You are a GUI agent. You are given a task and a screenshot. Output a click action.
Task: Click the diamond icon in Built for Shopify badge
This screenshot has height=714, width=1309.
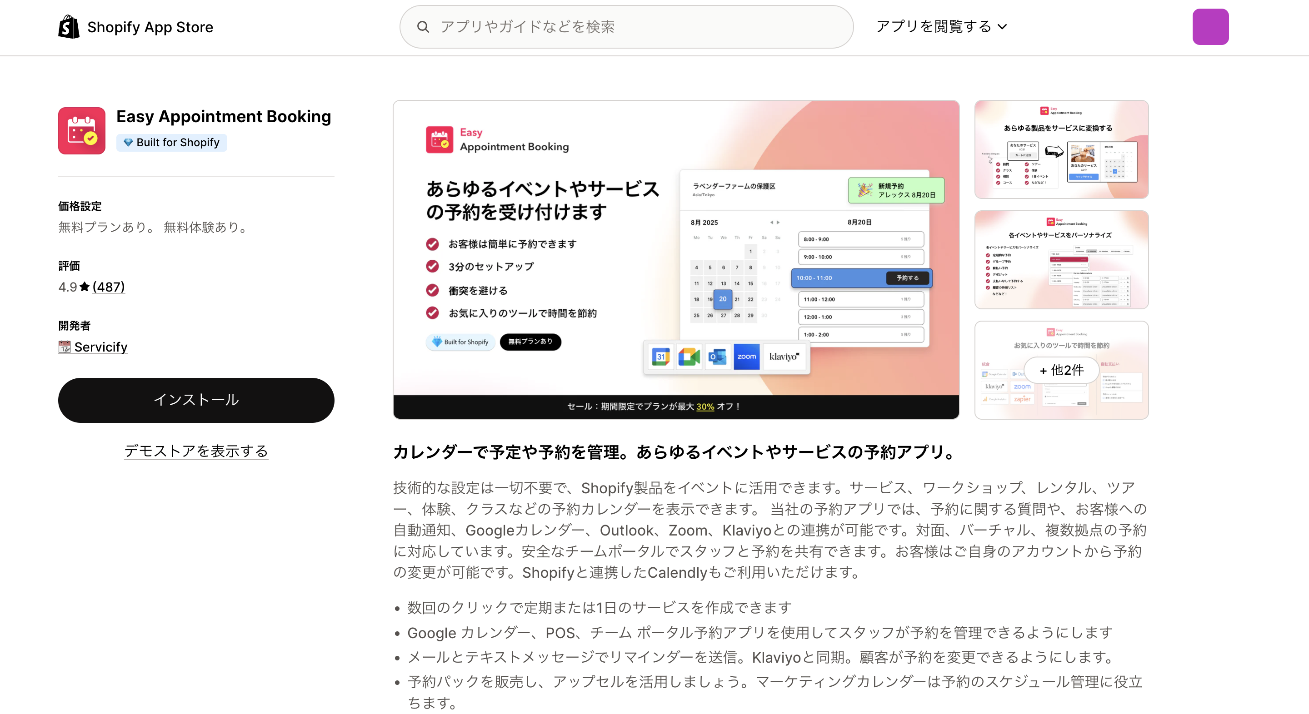[x=128, y=143]
